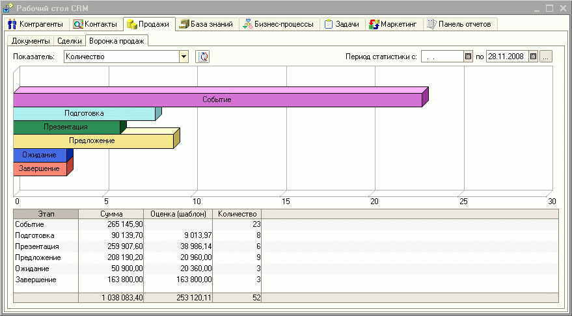Click the period start date input field
The width and height of the screenshot is (572, 316).
pos(442,57)
